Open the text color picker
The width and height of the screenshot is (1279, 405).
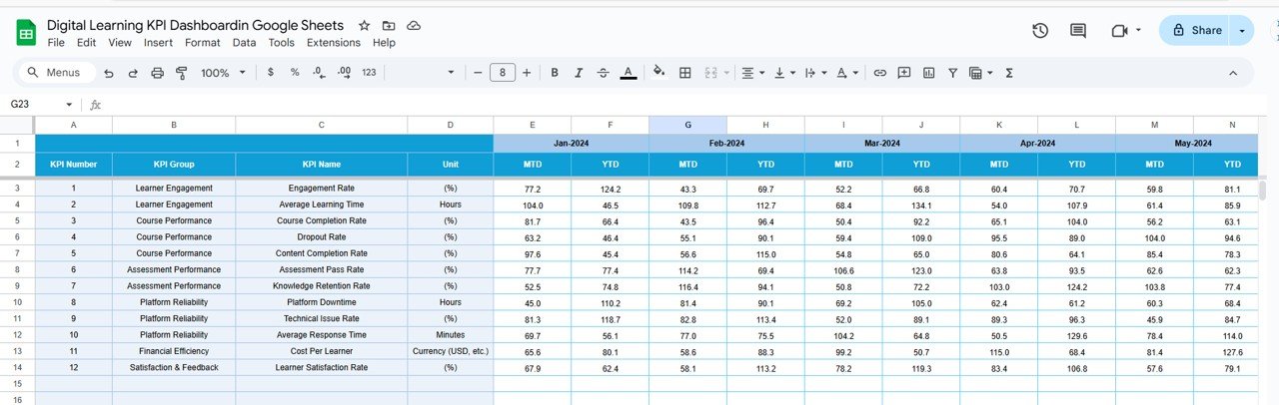[628, 73]
